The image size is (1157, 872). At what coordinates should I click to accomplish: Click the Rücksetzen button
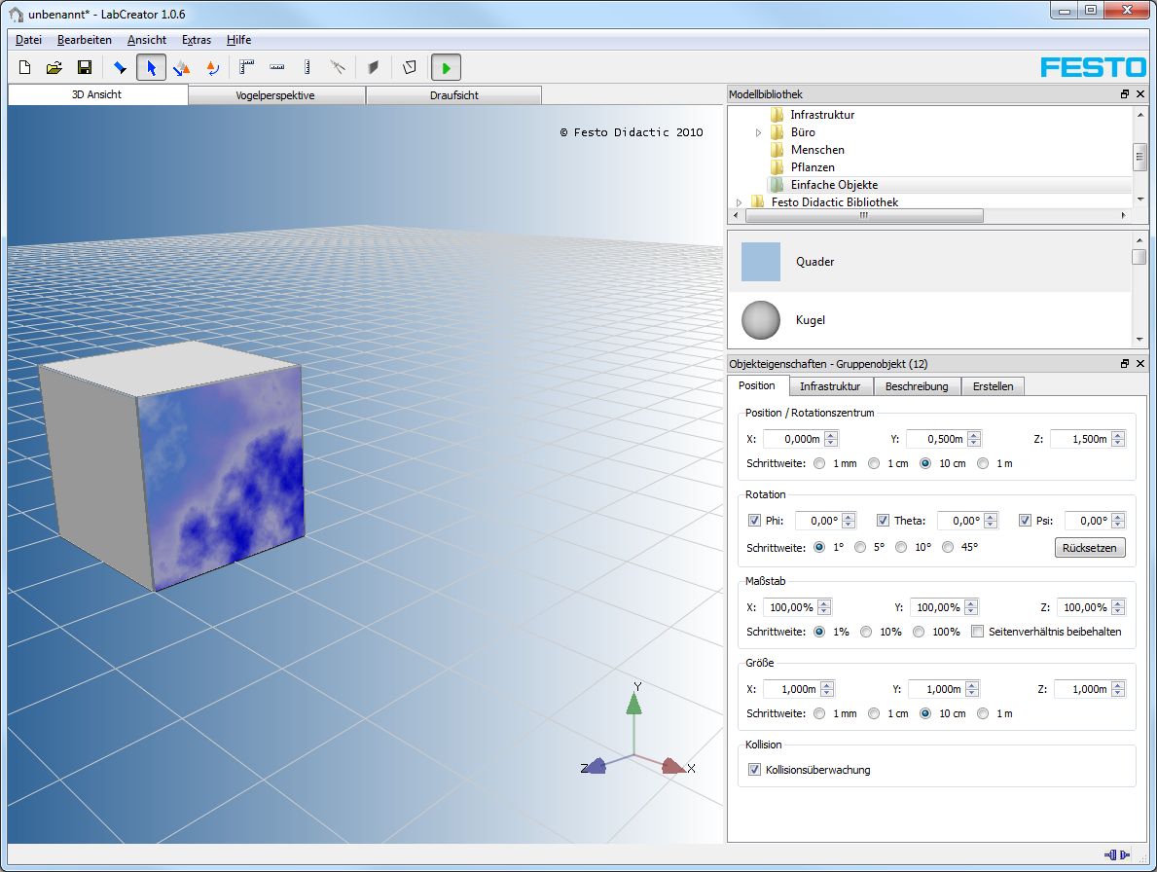(x=1090, y=548)
